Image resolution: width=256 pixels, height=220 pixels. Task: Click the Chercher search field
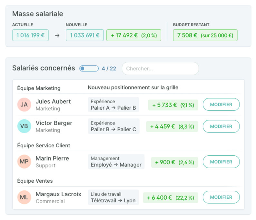(x=160, y=69)
